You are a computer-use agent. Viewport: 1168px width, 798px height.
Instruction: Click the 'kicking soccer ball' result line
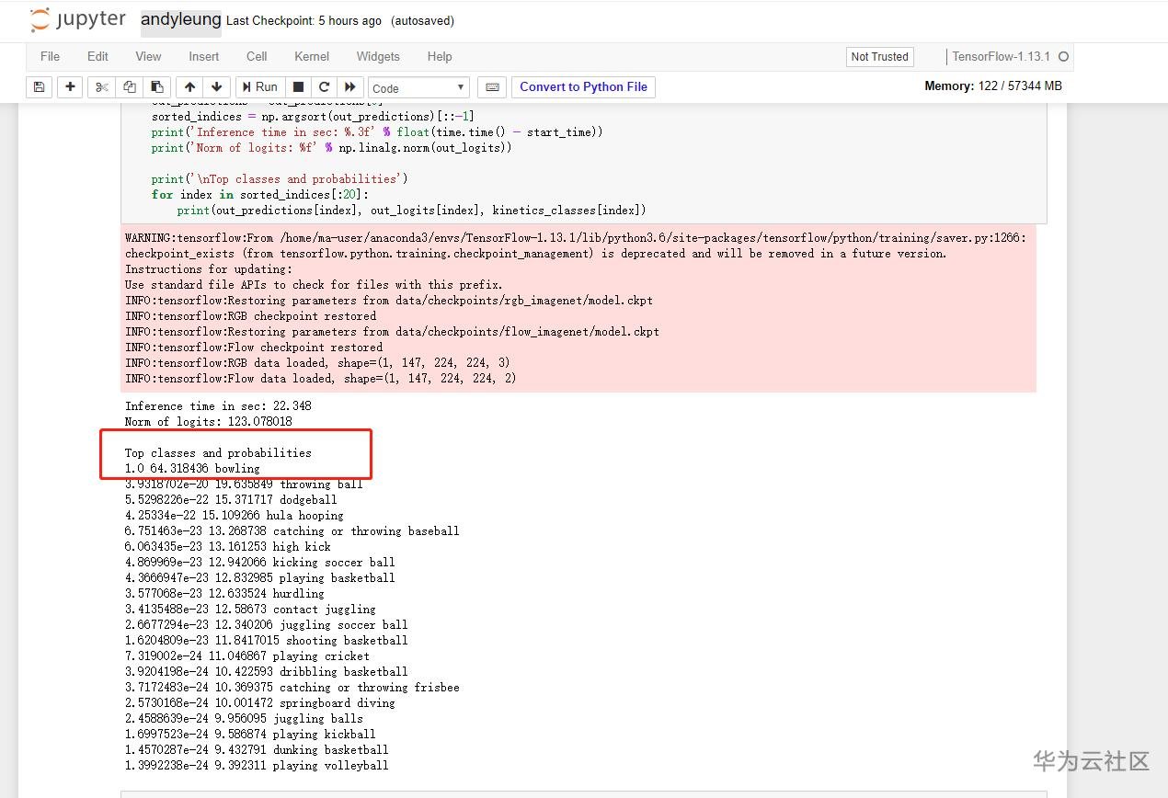tap(260, 563)
